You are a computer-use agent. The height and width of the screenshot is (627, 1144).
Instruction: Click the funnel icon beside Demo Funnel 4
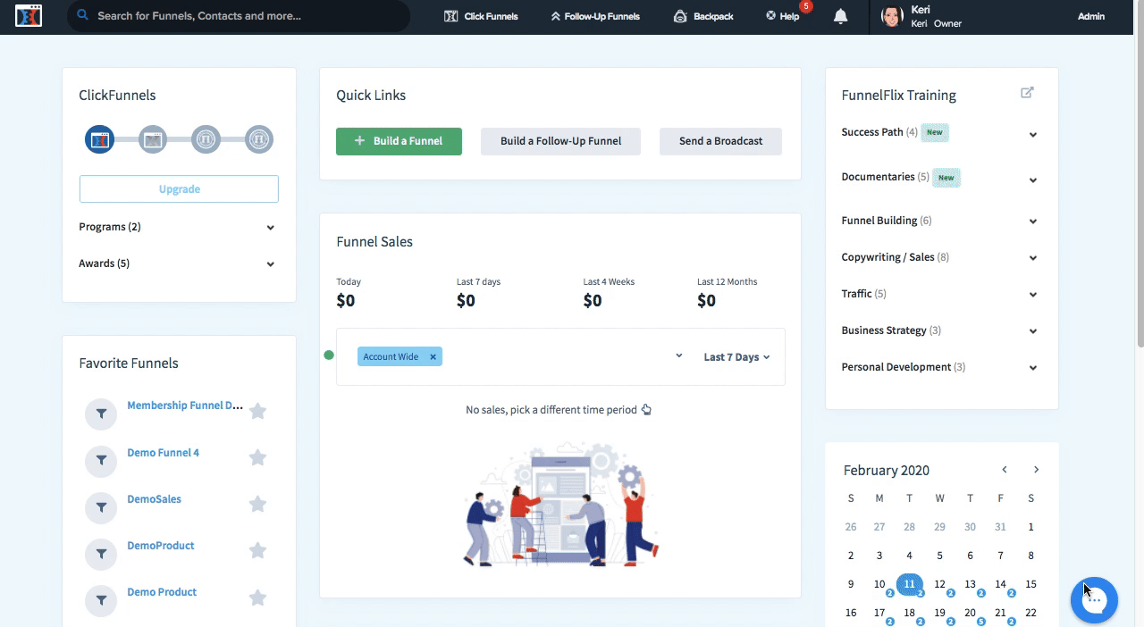click(101, 461)
